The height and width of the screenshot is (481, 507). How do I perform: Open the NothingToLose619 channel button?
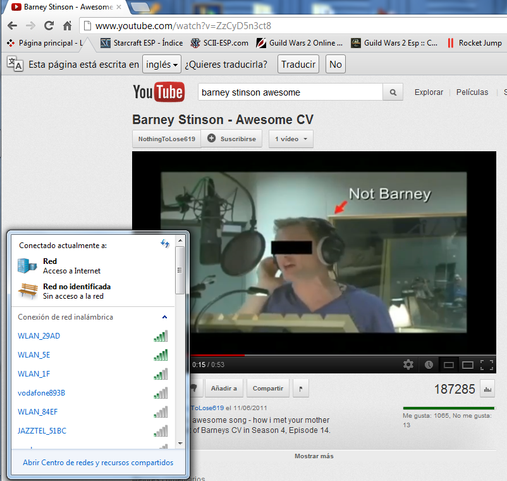[166, 139]
